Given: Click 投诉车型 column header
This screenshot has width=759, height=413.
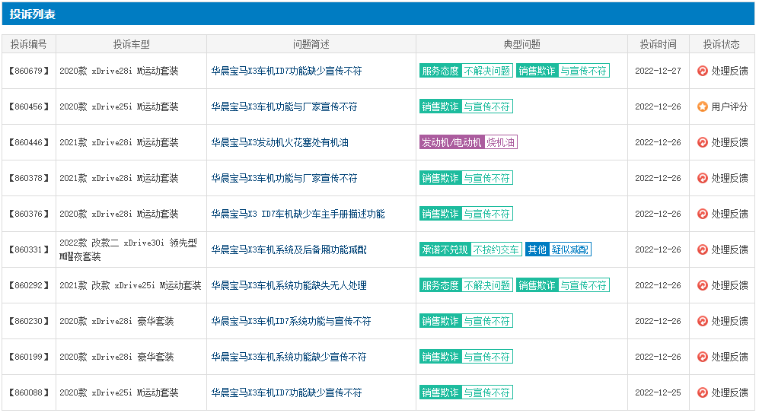Looking at the screenshot, I should (131, 44).
